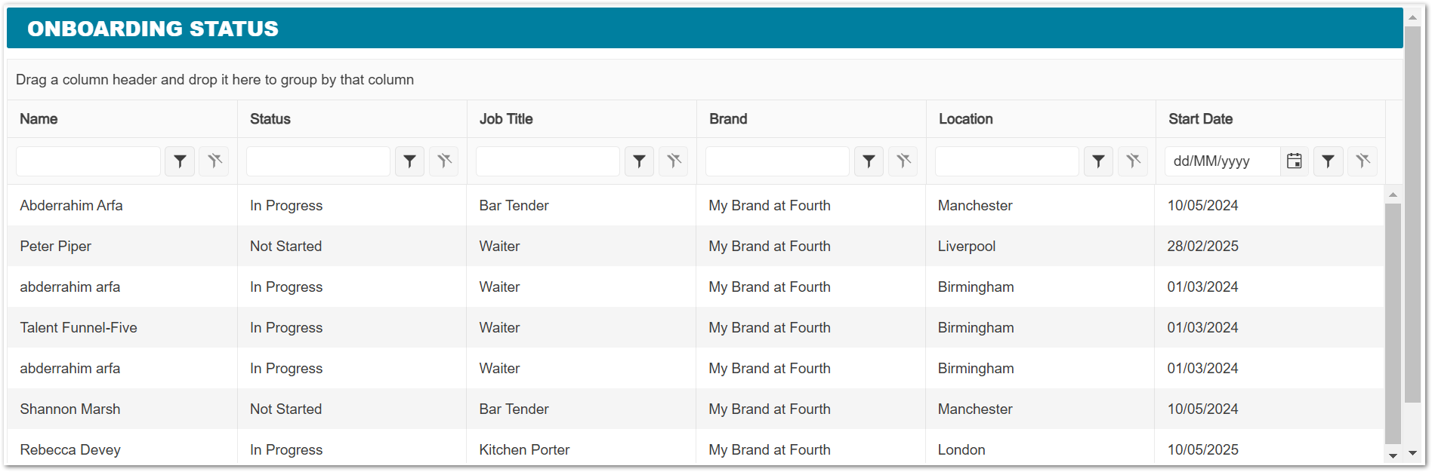Open the Start Date calendar picker
Image resolution: width=1432 pixels, height=472 pixels.
pos(1295,161)
